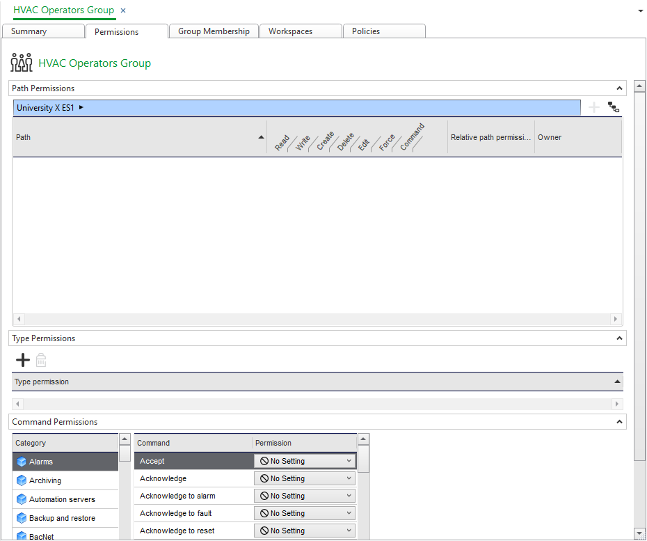
Task: Select the BacNet category
Action: (x=65, y=535)
